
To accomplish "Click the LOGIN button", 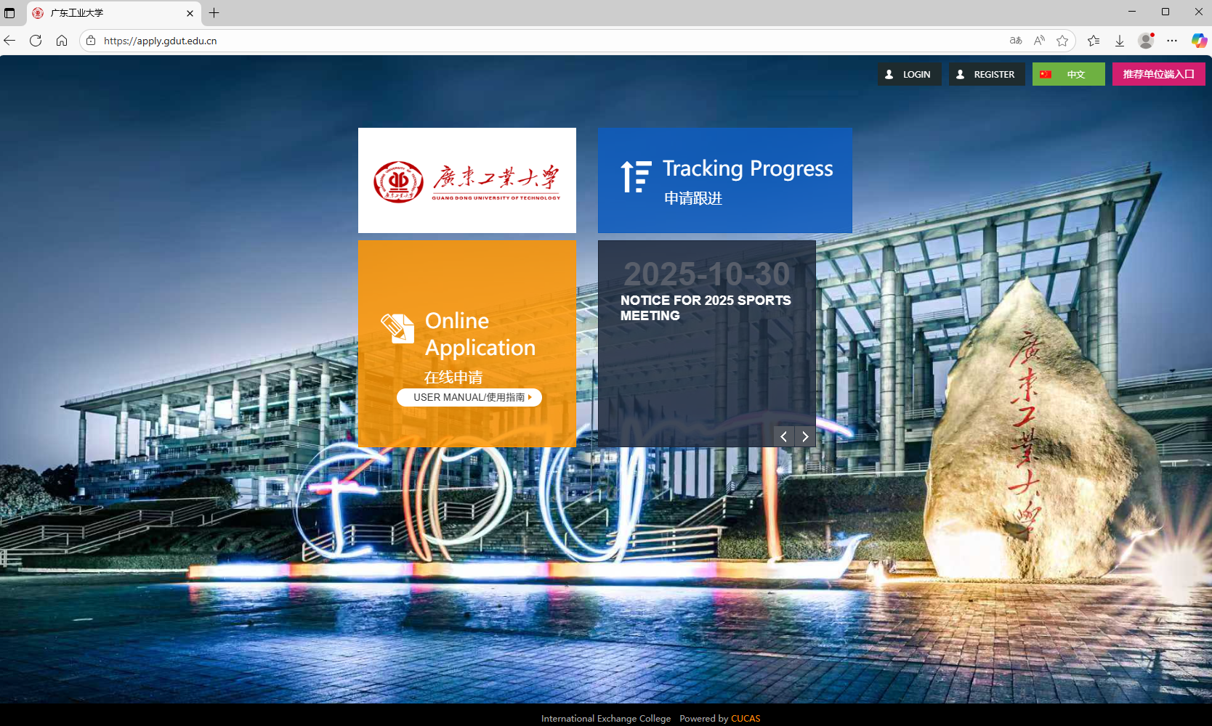I will coord(909,74).
